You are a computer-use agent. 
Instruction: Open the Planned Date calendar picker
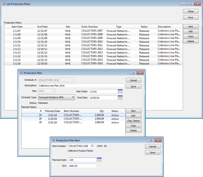(x=99, y=160)
